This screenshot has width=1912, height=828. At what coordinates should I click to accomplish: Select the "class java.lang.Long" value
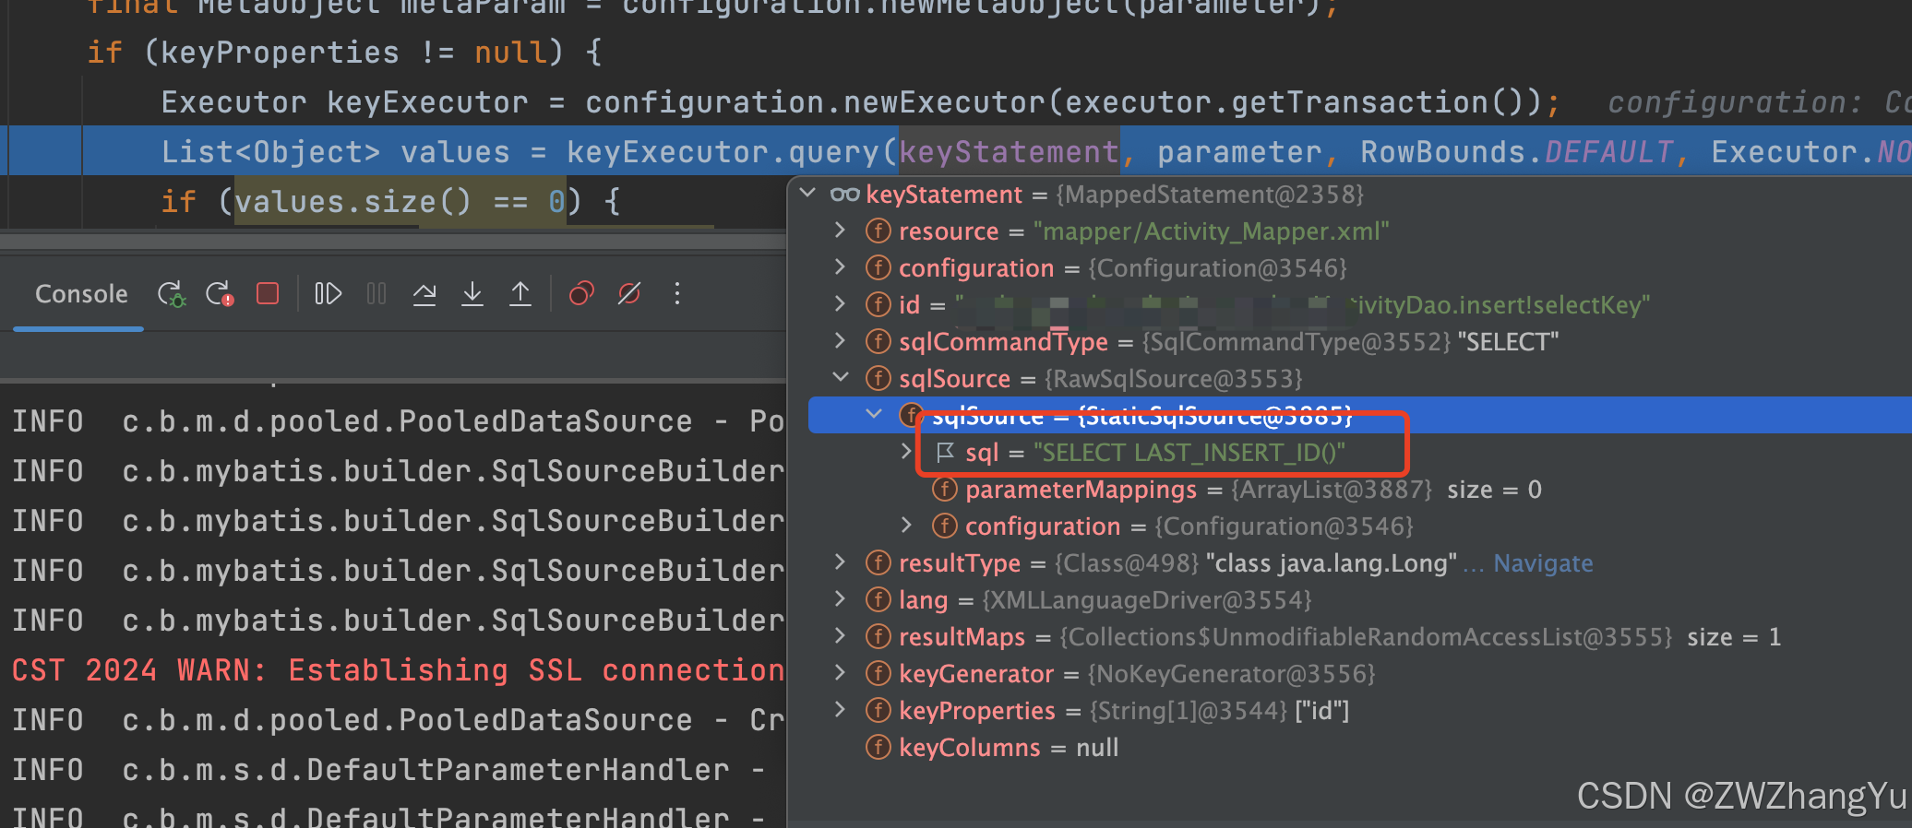click(x=1332, y=563)
